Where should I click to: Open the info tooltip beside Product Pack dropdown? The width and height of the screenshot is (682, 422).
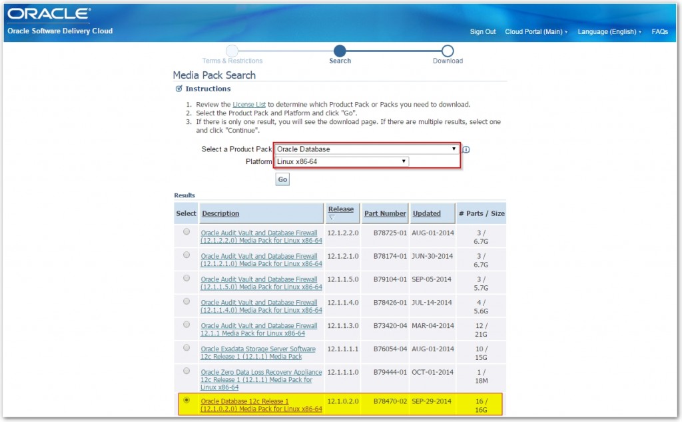point(465,149)
